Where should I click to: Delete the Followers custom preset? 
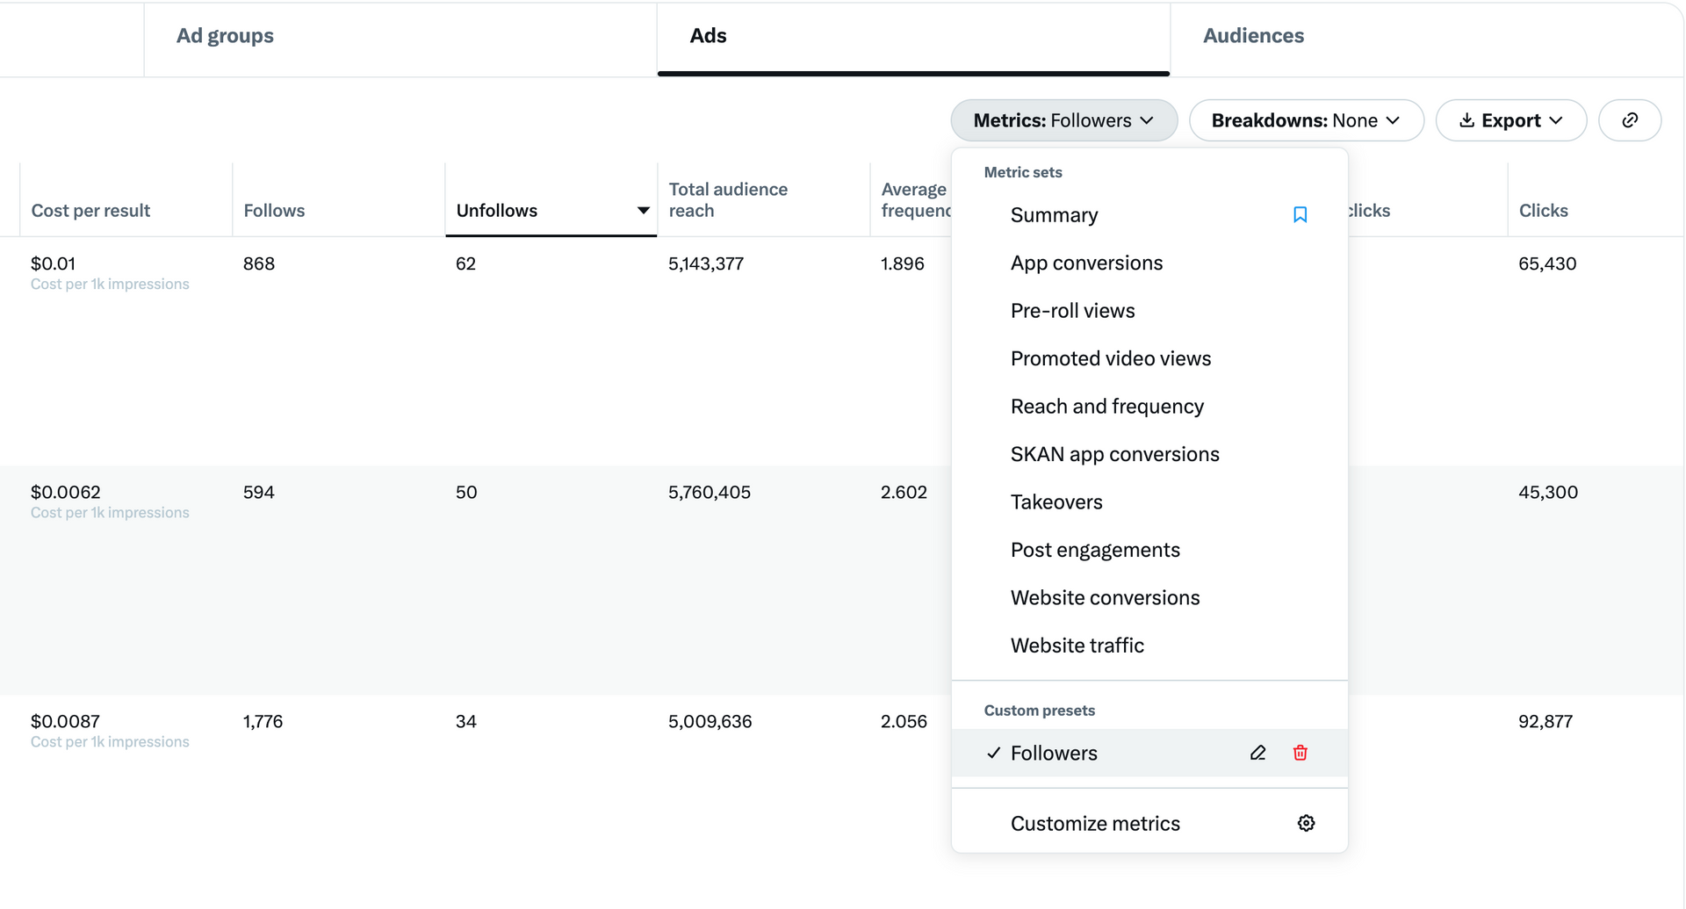point(1301,753)
